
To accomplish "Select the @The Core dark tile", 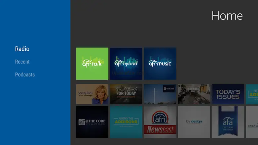I will coord(92,122).
